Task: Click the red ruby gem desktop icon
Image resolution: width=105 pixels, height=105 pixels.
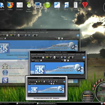Action: tap(85, 5)
